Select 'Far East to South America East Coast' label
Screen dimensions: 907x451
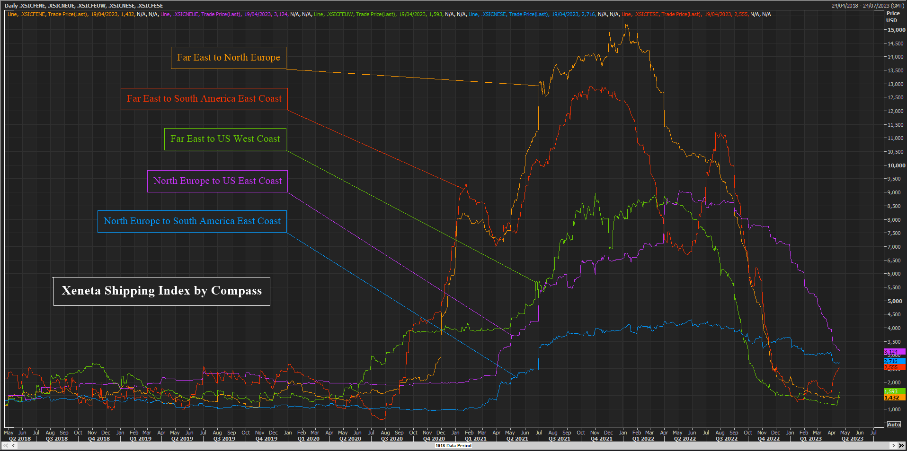204,99
